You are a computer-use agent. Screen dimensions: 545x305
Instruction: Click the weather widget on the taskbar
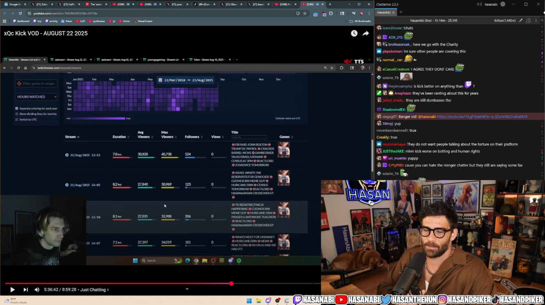[x=15, y=301]
